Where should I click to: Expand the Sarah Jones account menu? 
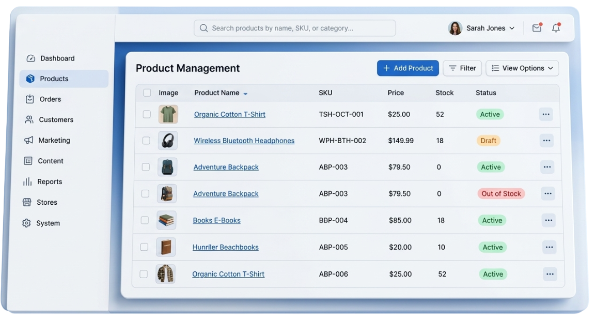click(x=481, y=28)
